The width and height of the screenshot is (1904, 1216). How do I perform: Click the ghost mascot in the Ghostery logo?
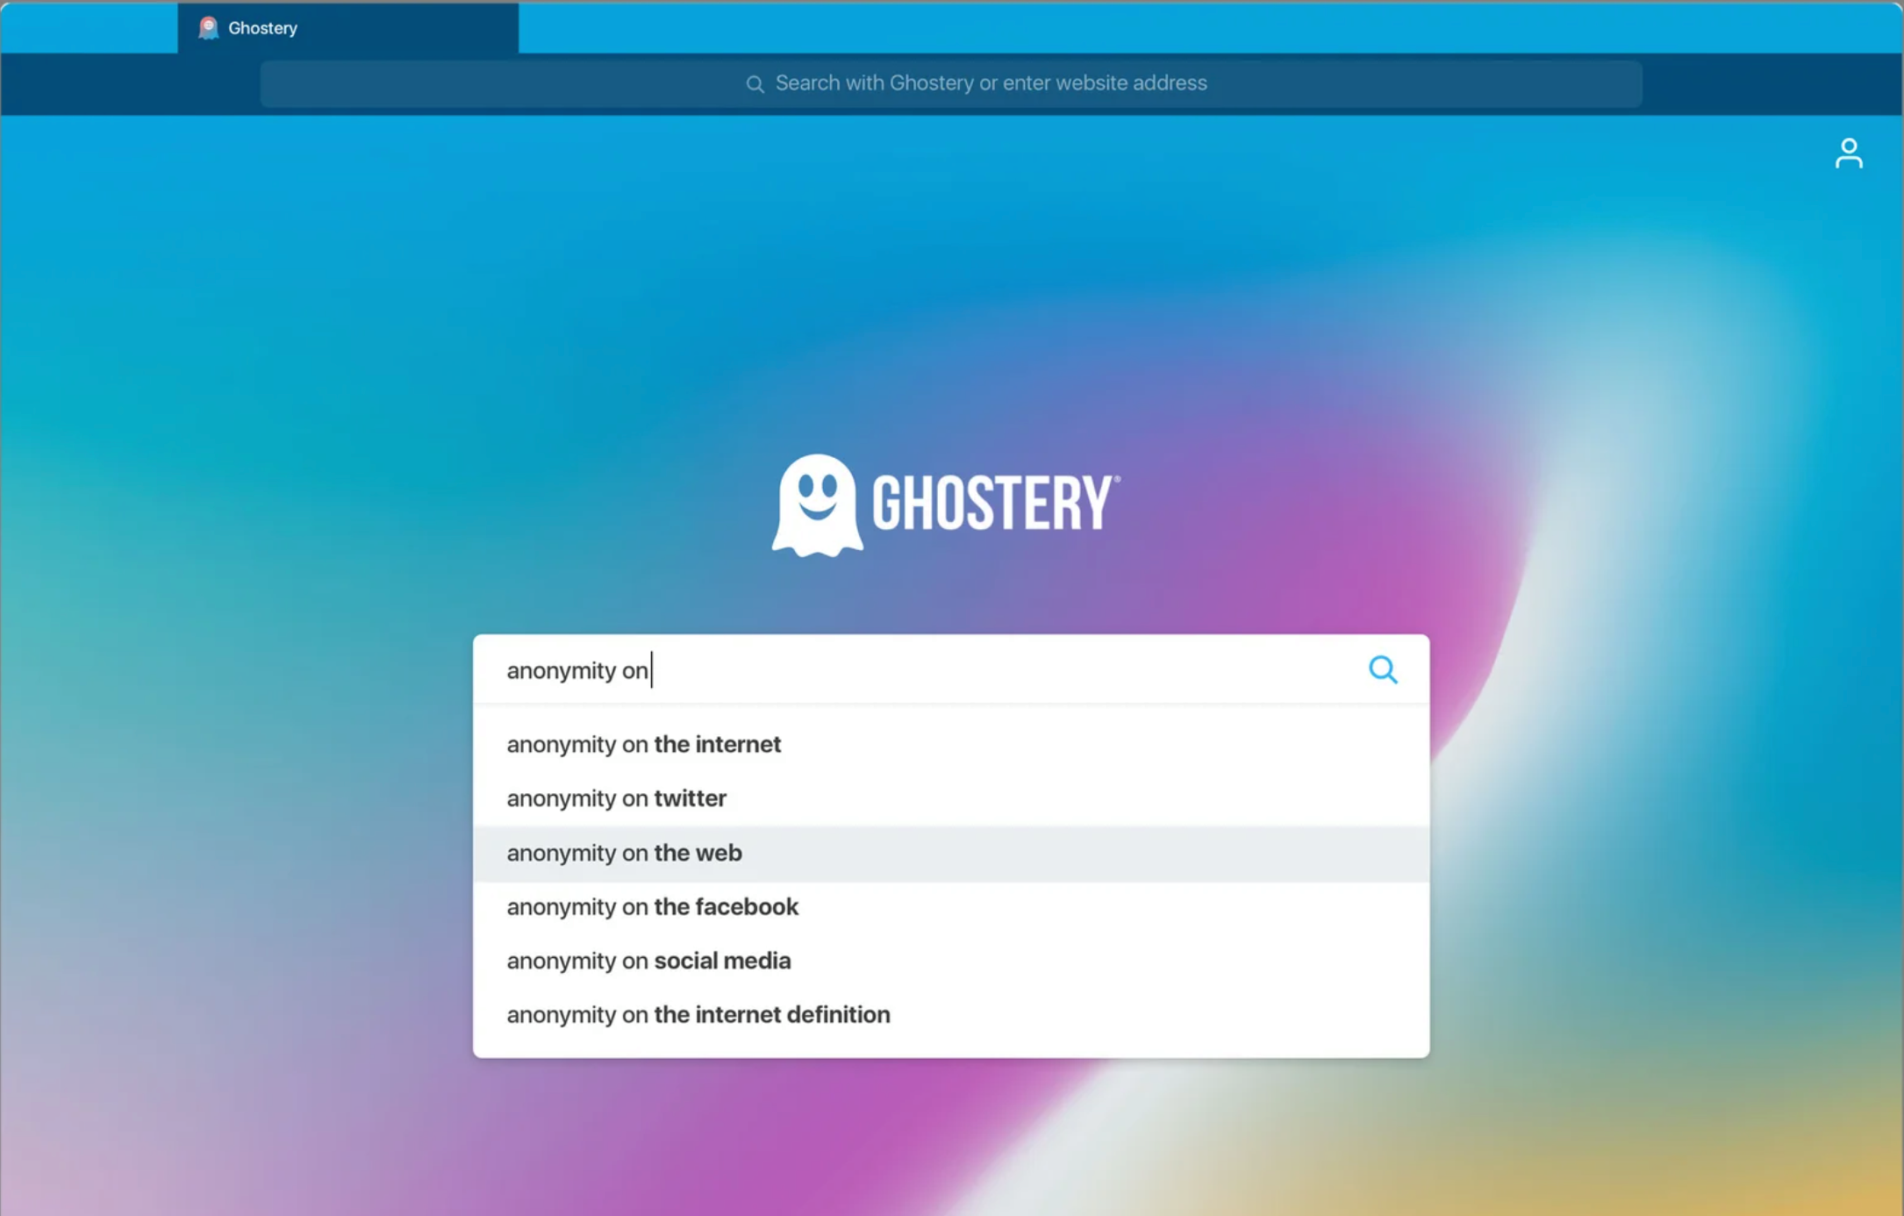click(816, 504)
